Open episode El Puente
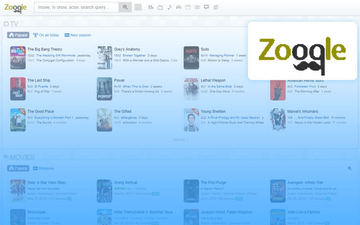Screen dimensions: 360x225 click(41, 87)
